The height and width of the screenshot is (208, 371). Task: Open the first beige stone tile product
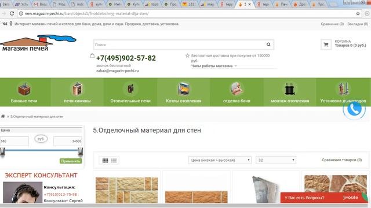tap(126, 190)
